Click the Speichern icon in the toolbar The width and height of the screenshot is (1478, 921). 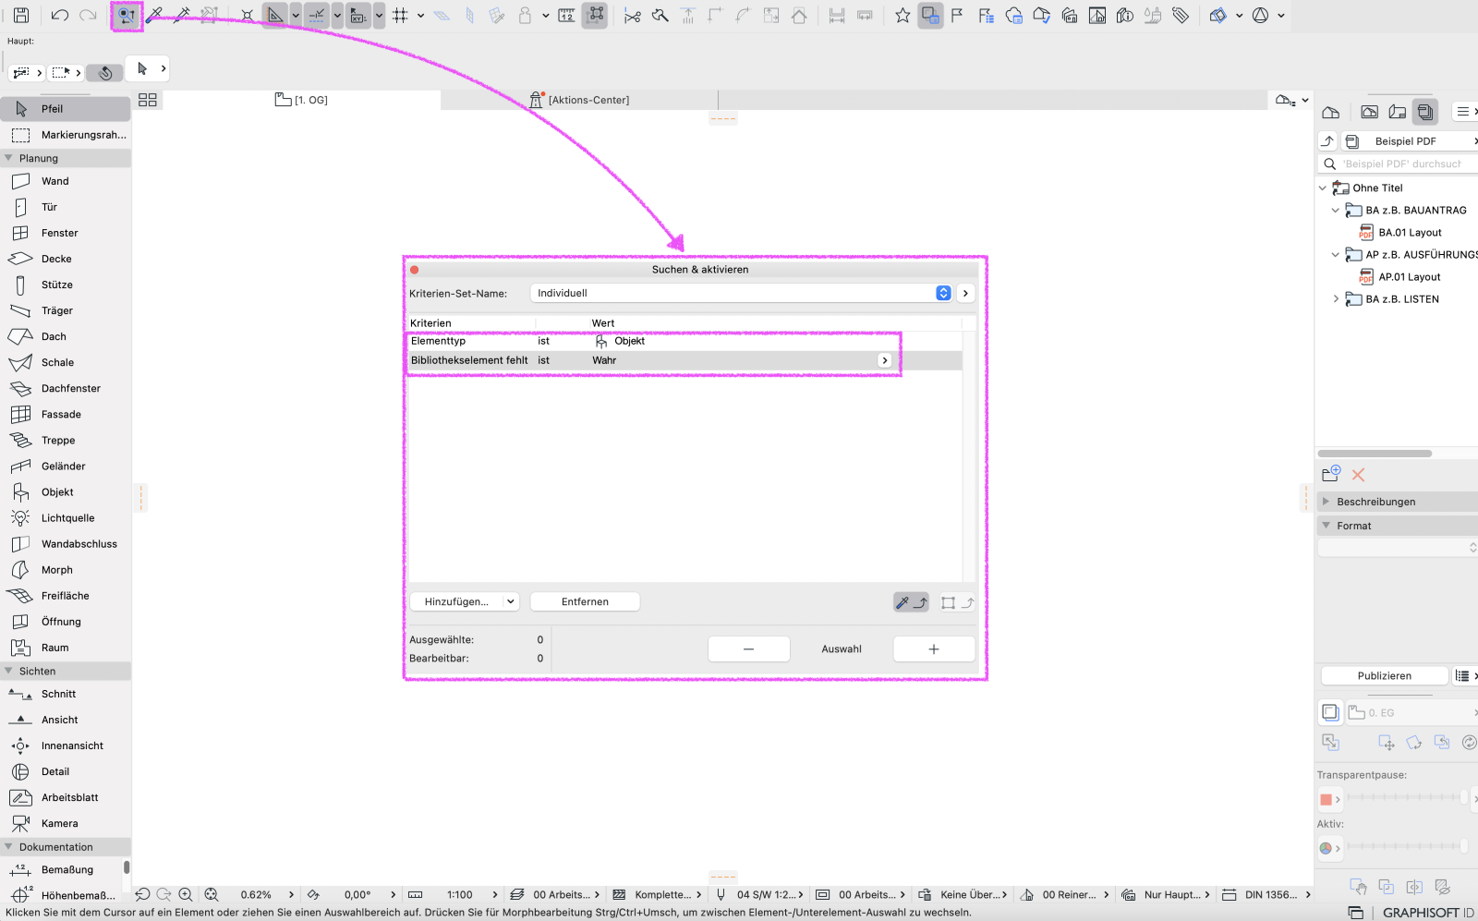[19, 15]
